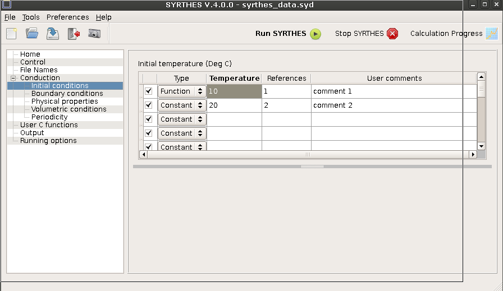Select Physical properties in the tree
503x291 pixels.
pyautogui.click(x=65, y=101)
